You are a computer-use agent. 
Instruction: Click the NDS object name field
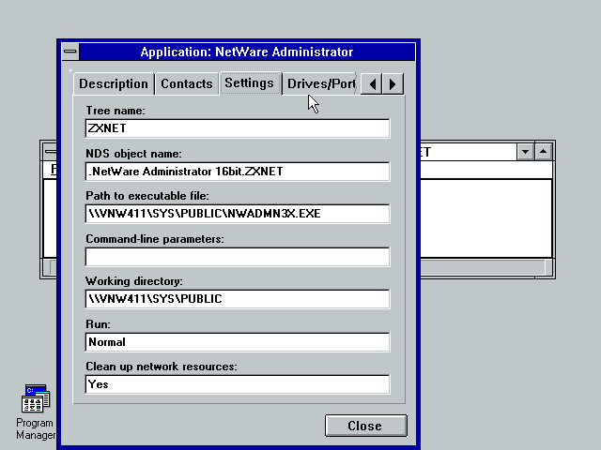(x=238, y=171)
